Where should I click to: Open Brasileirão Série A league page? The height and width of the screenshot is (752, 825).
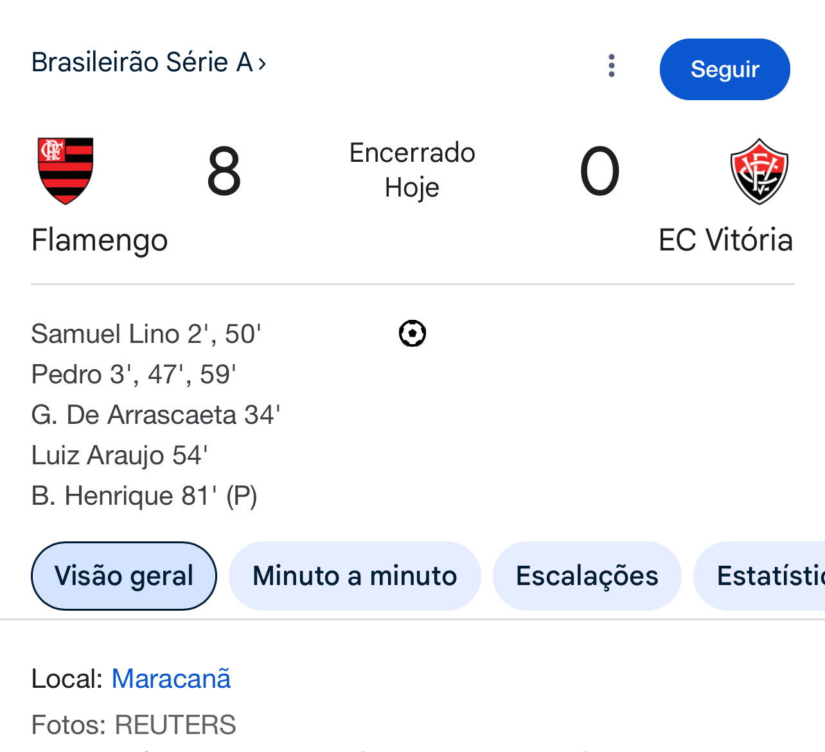142,62
